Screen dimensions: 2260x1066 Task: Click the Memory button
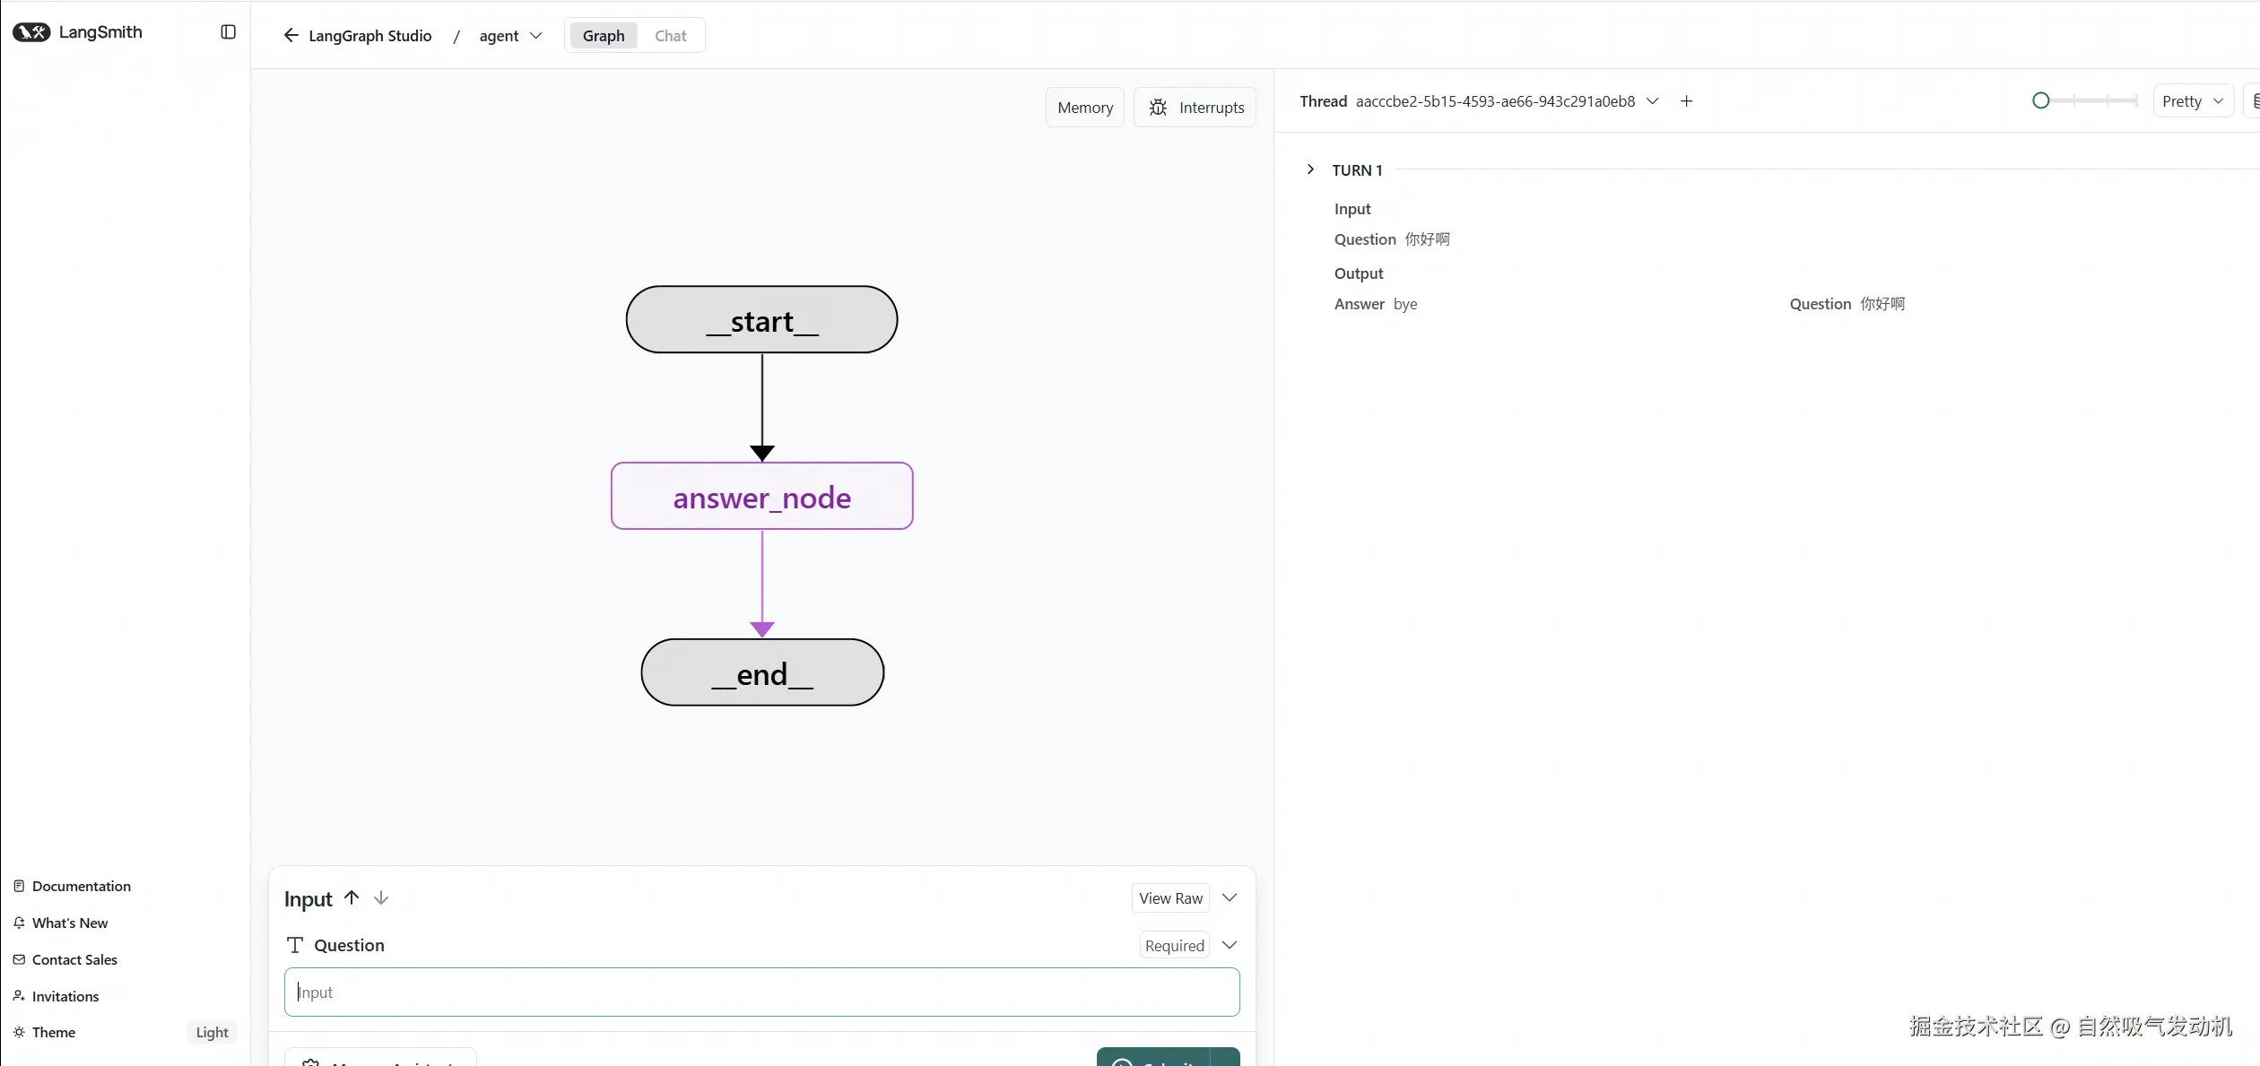coord(1084,108)
